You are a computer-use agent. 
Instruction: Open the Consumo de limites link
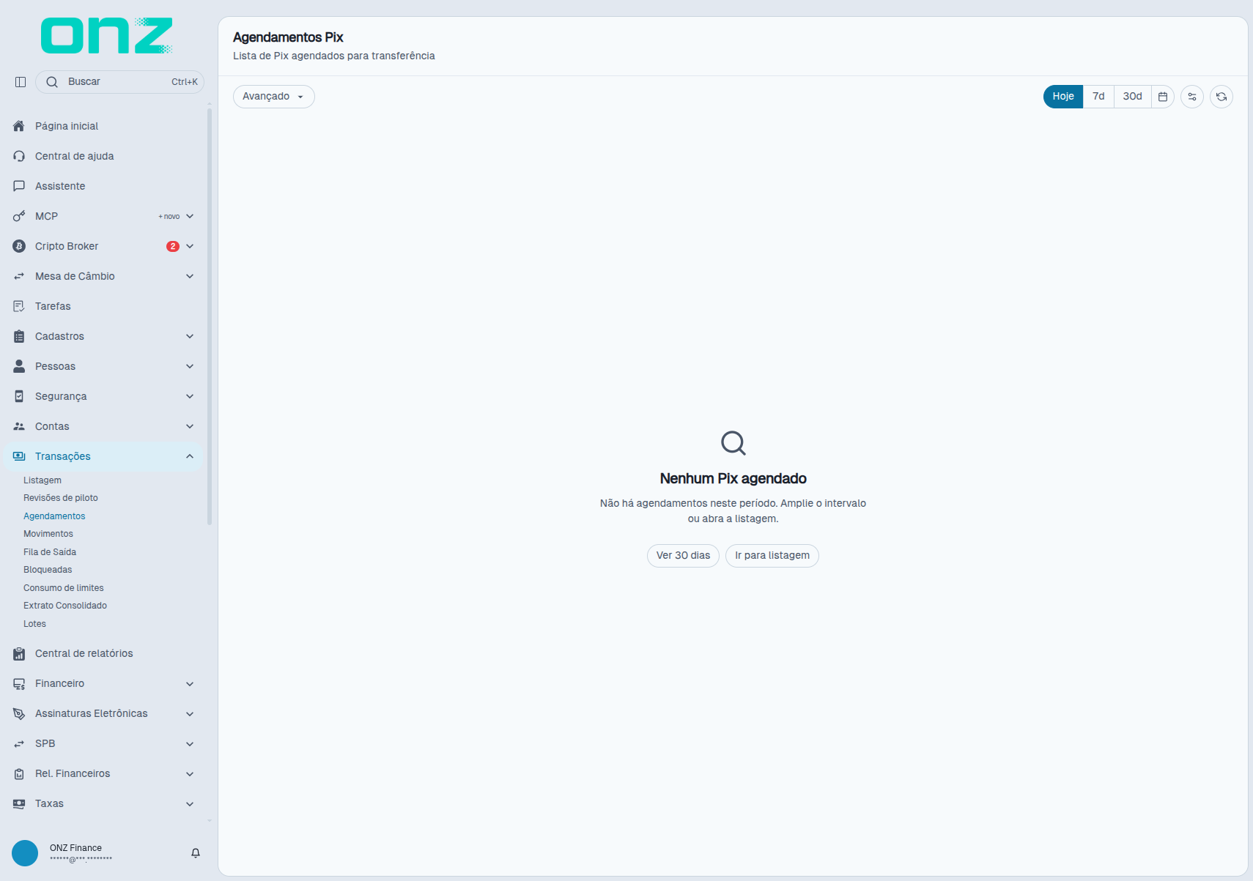(64, 588)
